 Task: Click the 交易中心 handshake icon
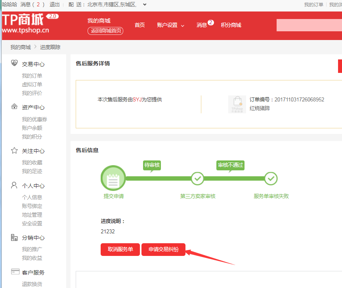[14, 64]
